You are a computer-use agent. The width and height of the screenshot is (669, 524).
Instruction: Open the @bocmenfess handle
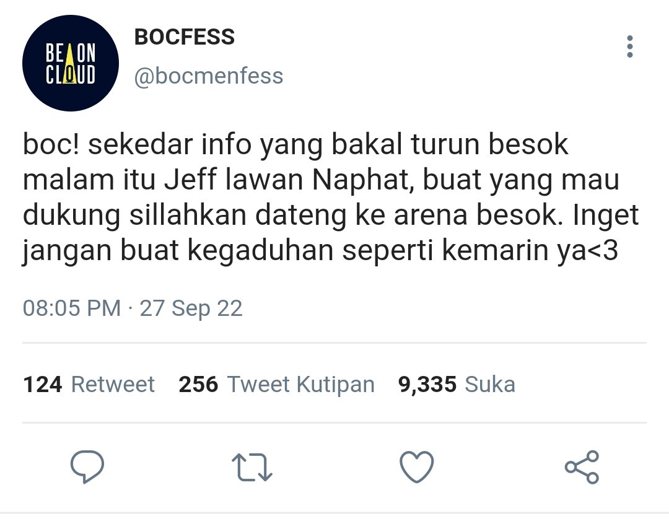[209, 76]
